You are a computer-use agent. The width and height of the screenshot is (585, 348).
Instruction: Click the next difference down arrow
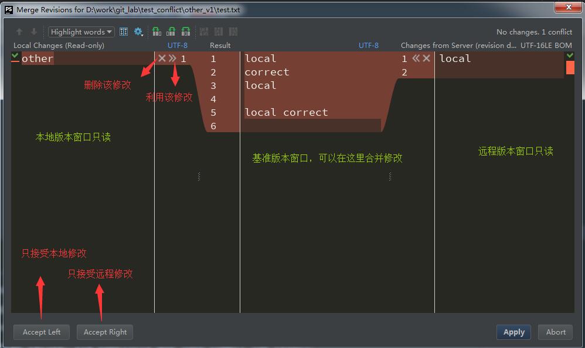click(34, 32)
